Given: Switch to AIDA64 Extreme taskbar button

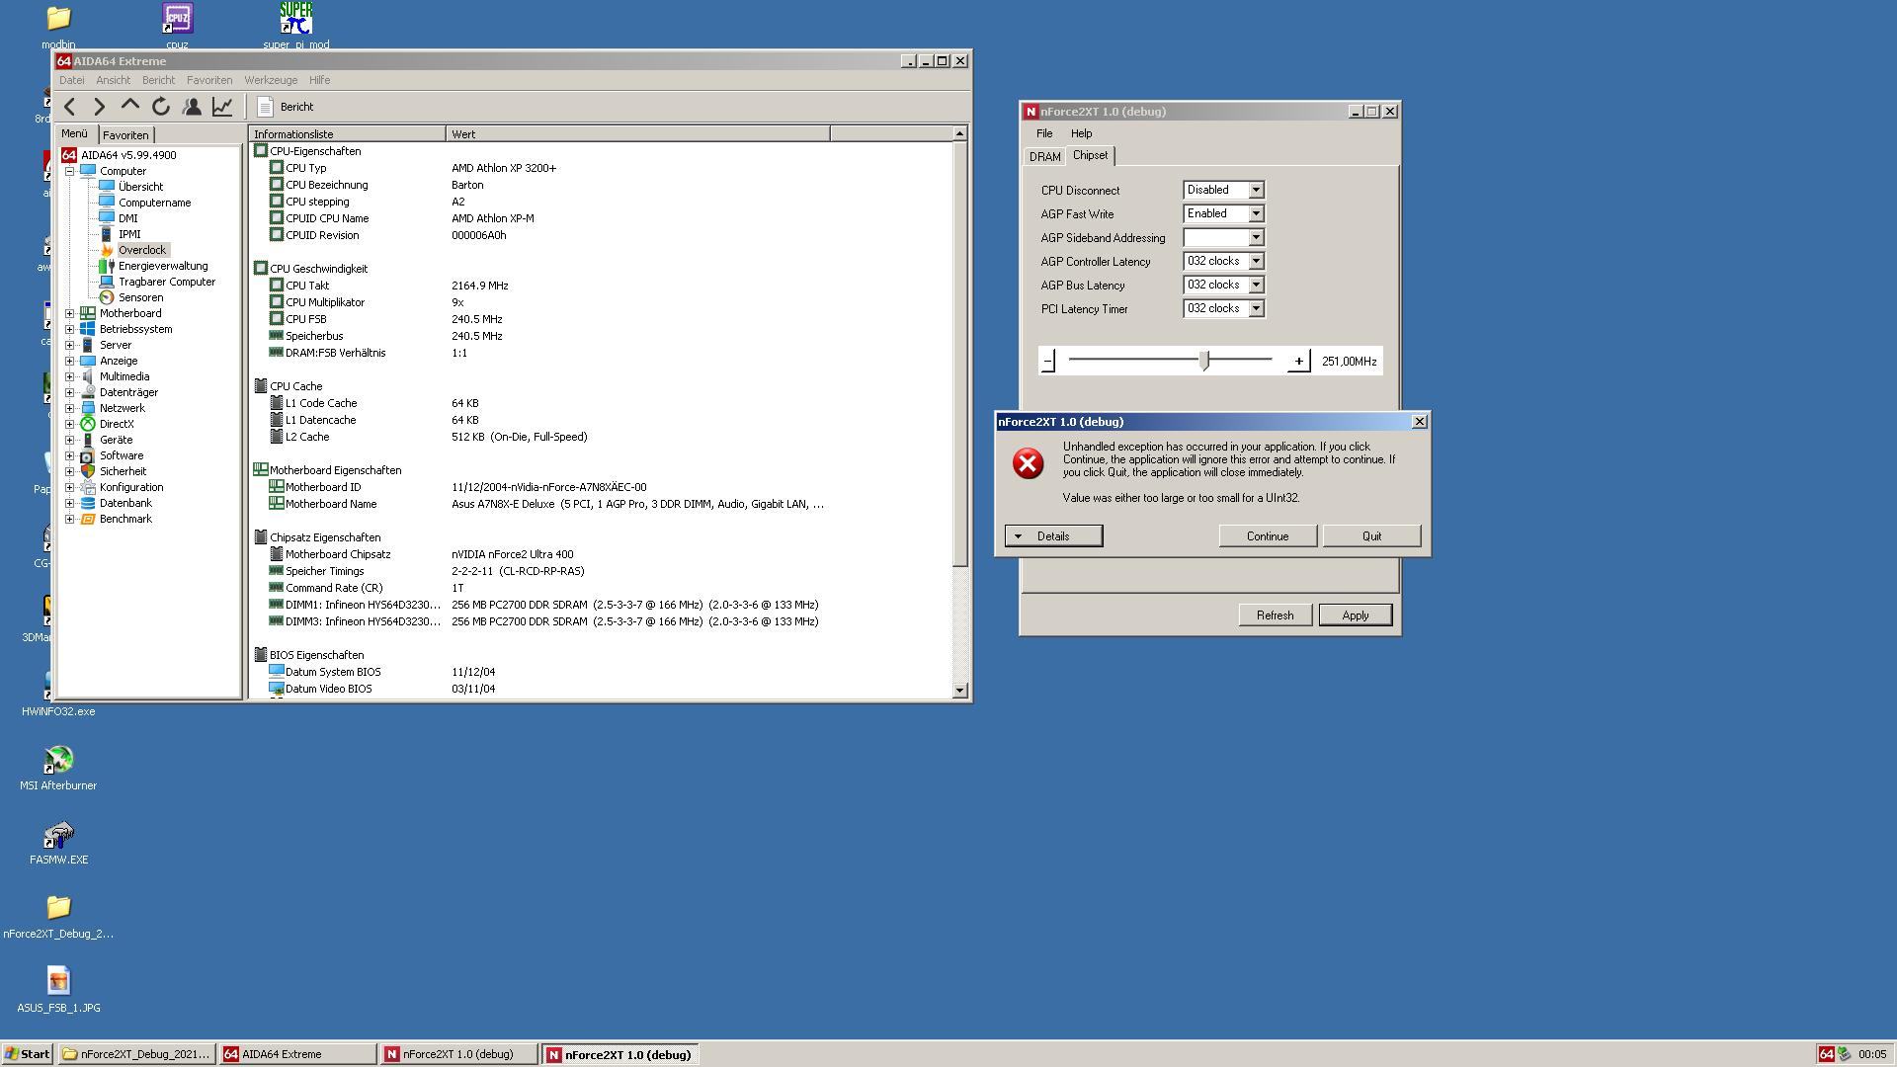Looking at the screenshot, I should click(297, 1054).
